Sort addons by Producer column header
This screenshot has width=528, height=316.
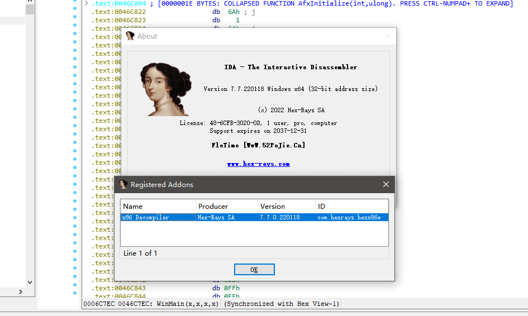tap(227, 206)
